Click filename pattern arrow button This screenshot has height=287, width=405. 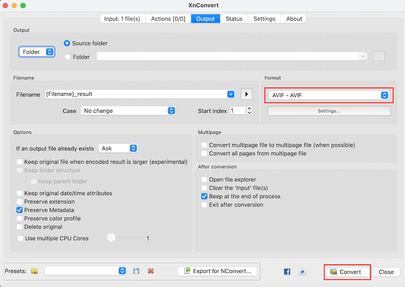point(247,94)
